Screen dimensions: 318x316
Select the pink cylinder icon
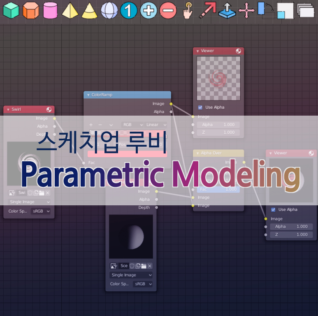pyautogui.click(x=50, y=10)
